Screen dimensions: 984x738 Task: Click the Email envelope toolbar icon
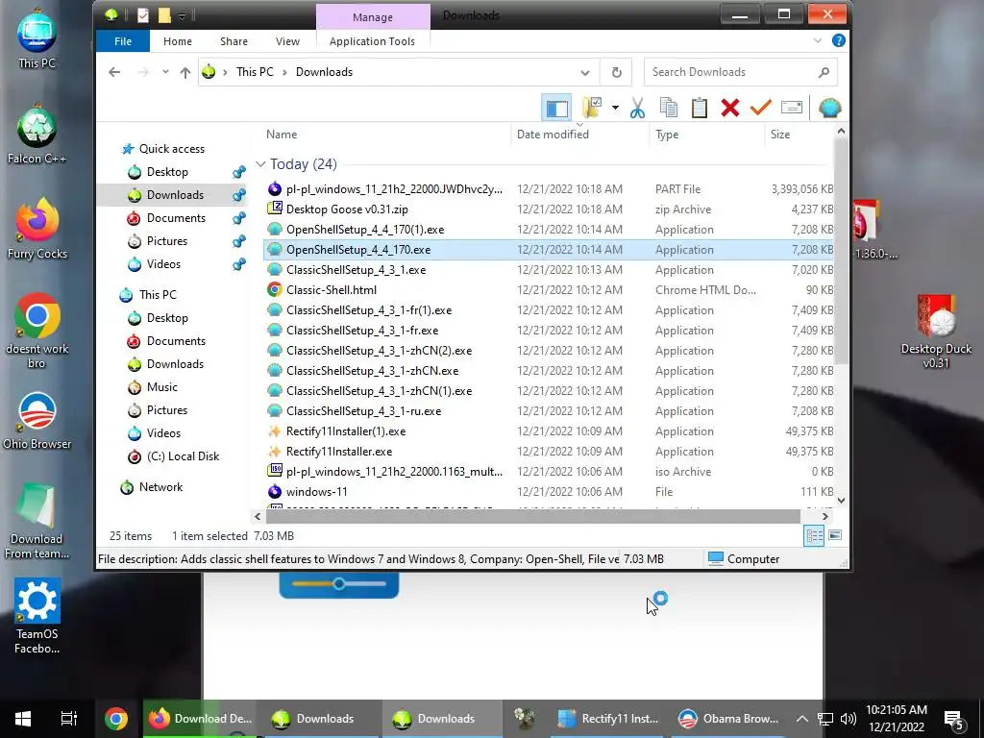792,108
